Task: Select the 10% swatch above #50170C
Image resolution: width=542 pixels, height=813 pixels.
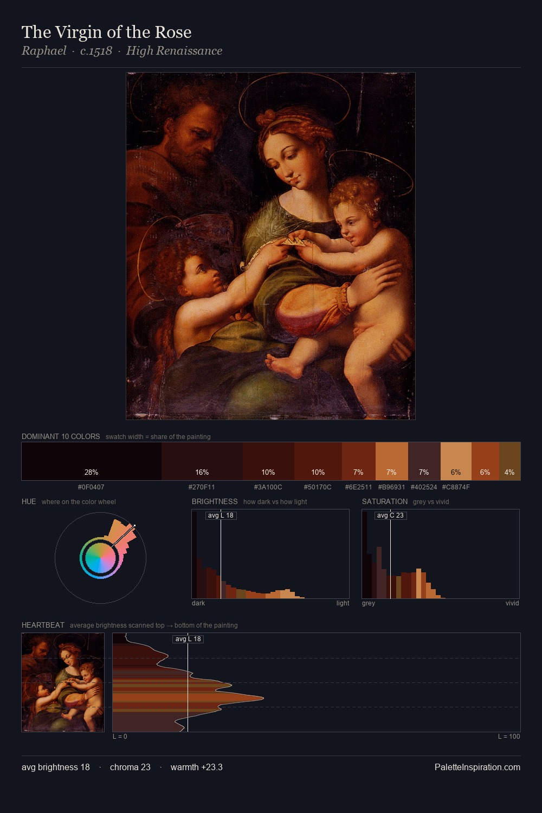Action: (x=318, y=461)
